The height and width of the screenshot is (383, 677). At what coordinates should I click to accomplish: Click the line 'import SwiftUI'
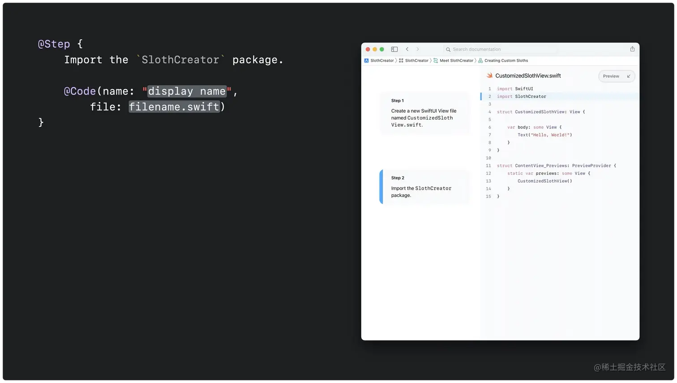tap(515, 89)
